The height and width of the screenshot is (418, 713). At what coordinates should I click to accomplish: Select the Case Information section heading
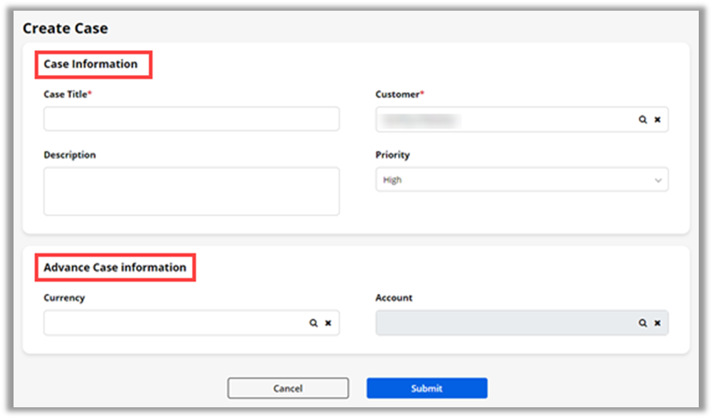click(91, 64)
